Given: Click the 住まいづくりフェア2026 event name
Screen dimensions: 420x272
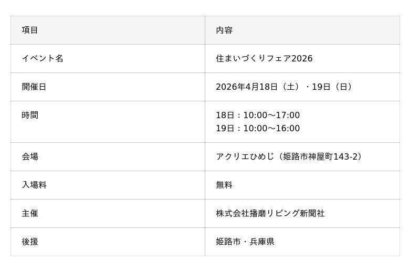Looking at the screenshot, I should 264,58.
